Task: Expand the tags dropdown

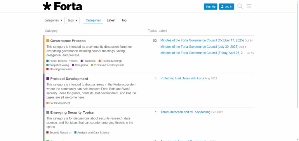Action: point(73,20)
